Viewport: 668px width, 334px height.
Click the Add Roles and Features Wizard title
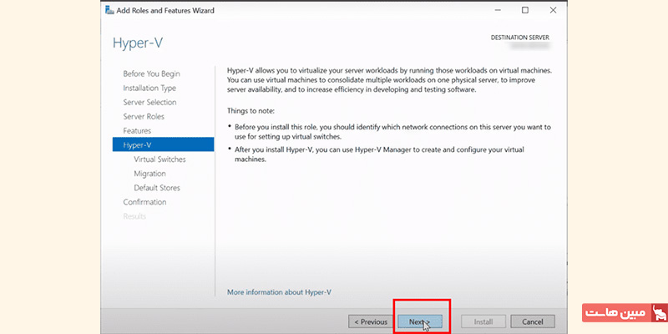pos(165,10)
